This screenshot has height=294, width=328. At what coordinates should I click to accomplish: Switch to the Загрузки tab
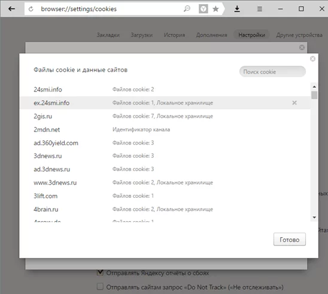click(142, 35)
